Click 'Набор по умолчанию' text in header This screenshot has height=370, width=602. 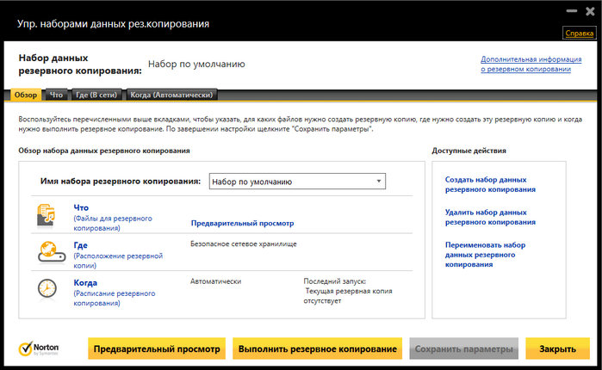[x=196, y=64]
